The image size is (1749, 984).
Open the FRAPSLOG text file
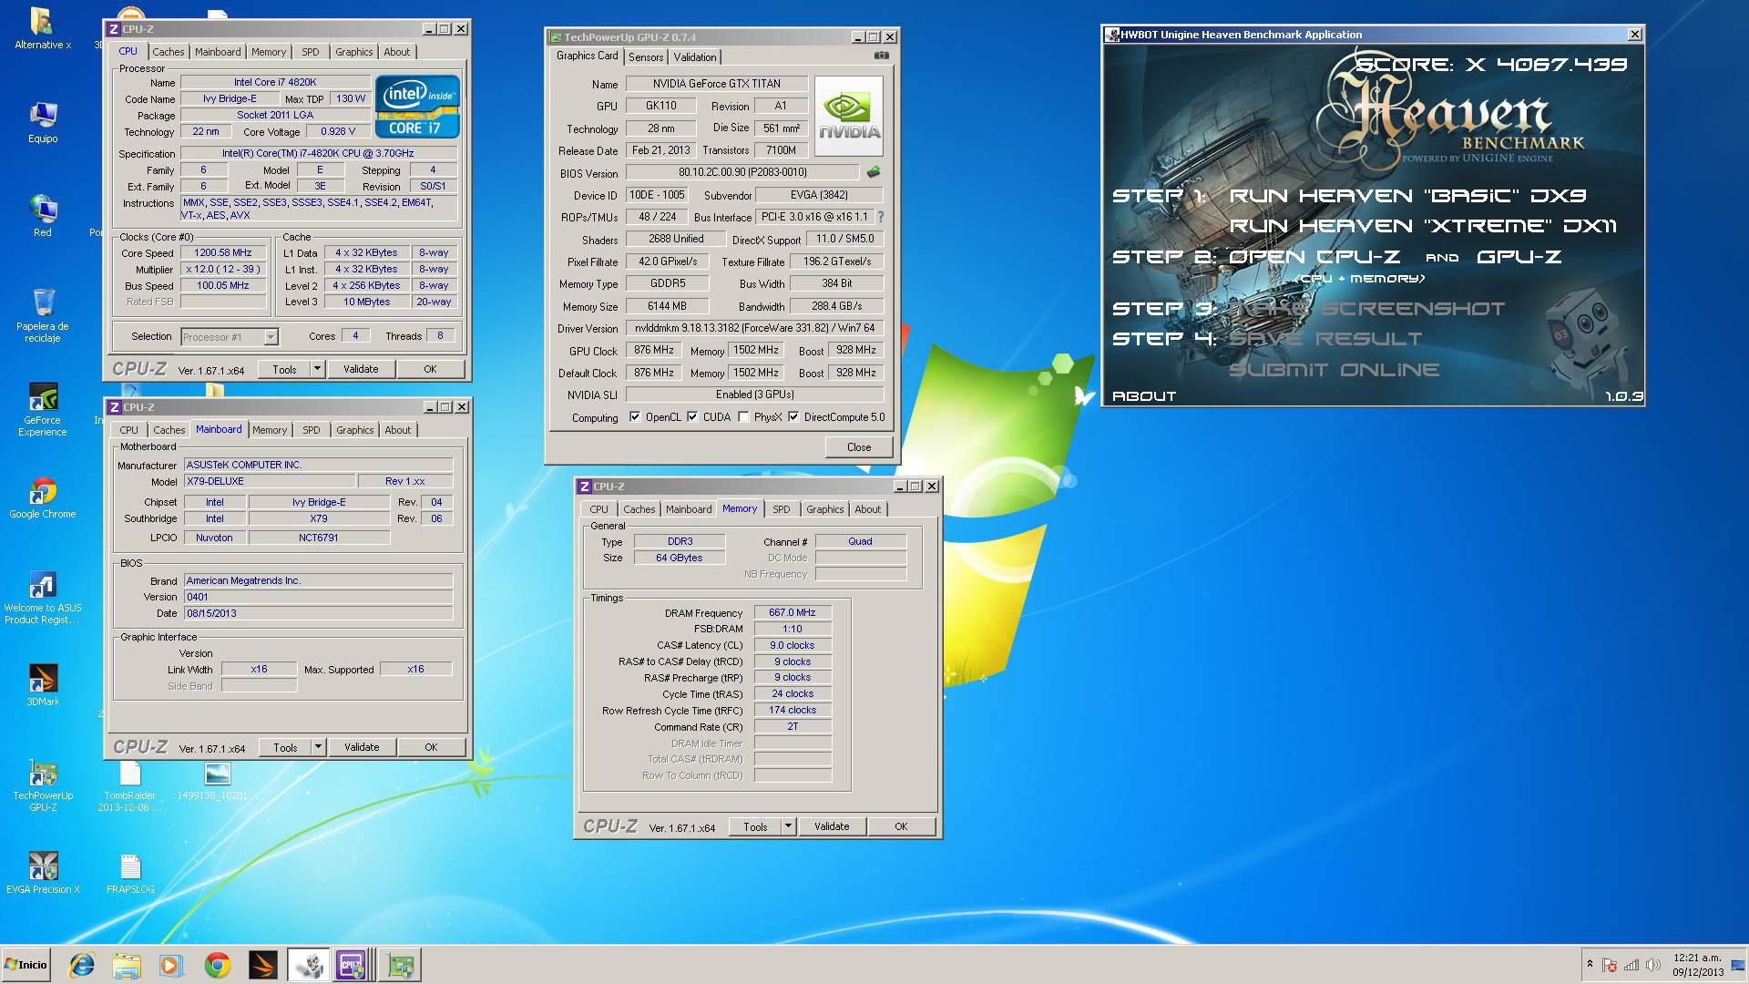click(130, 873)
